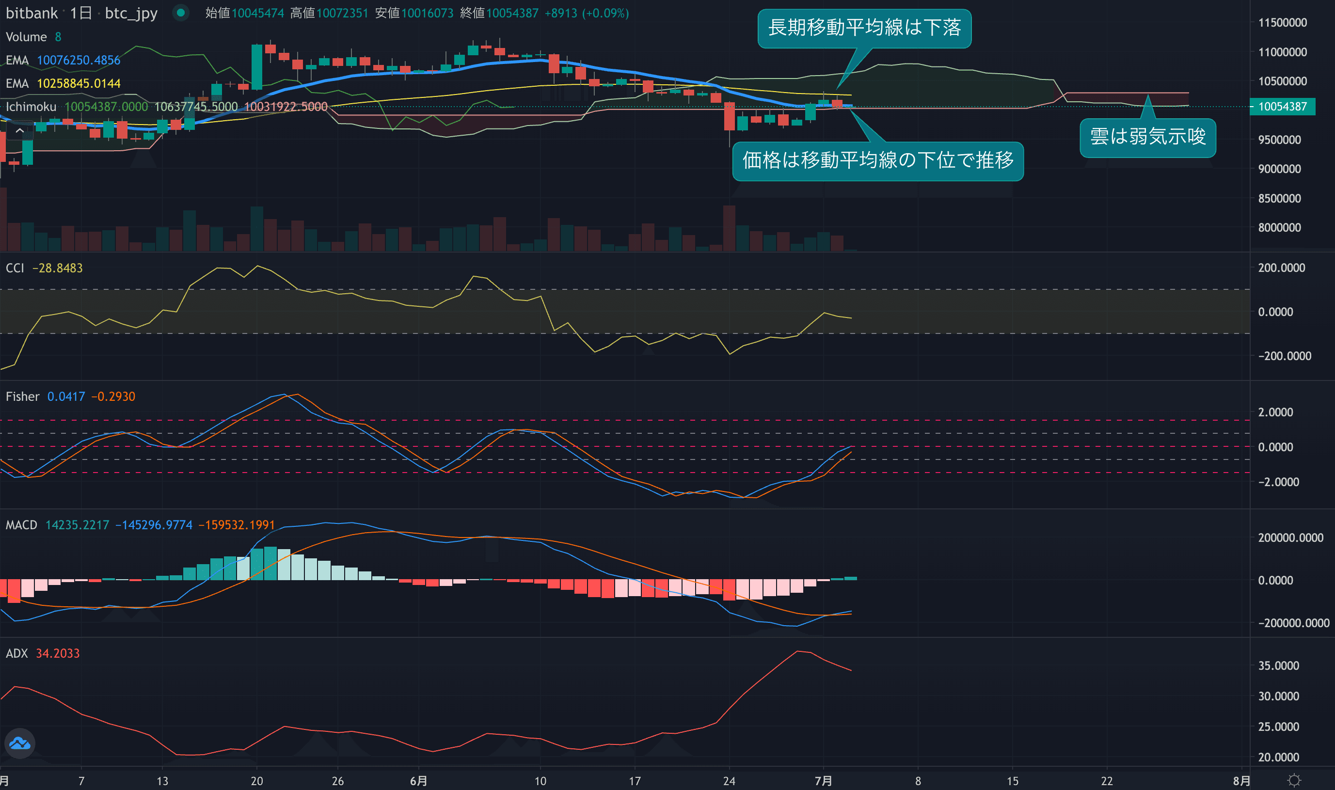Click the ADX indicator legend title

click(16, 653)
